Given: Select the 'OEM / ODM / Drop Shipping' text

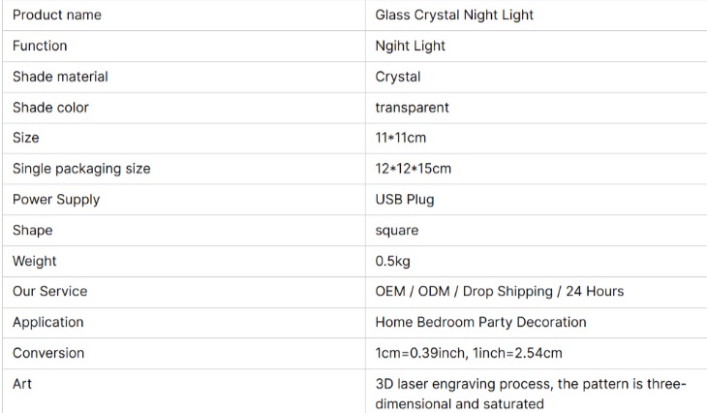Looking at the screenshot, I should point(464,291).
